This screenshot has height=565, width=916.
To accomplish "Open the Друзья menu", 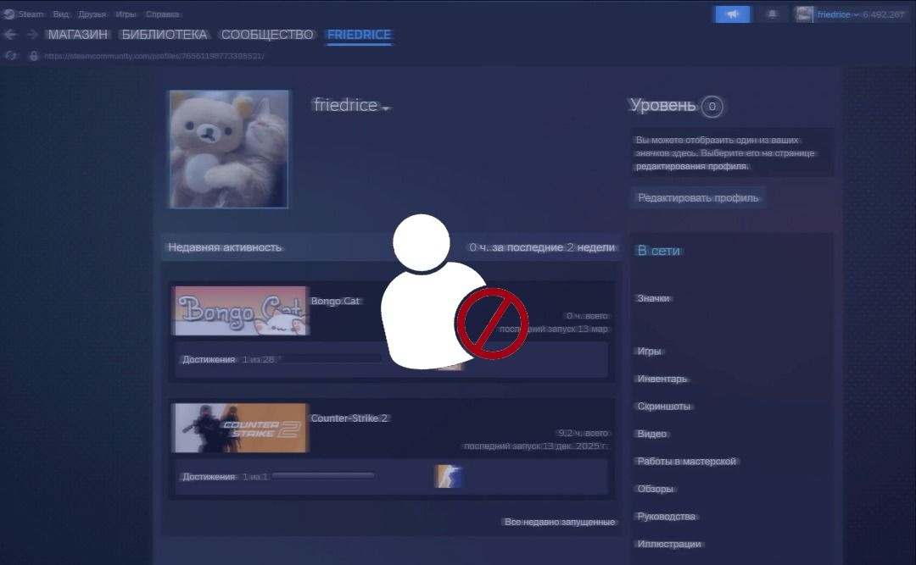I will click(92, 14).
